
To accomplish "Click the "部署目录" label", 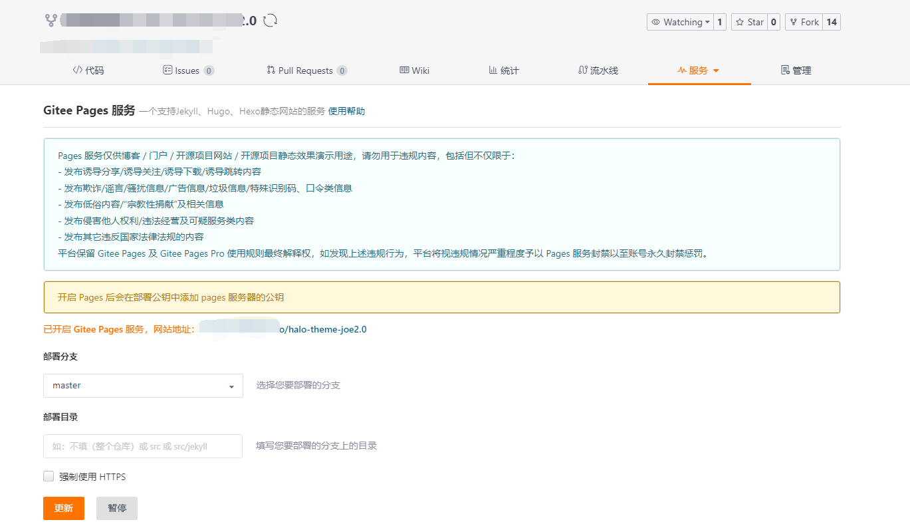I will pos(60,417).
